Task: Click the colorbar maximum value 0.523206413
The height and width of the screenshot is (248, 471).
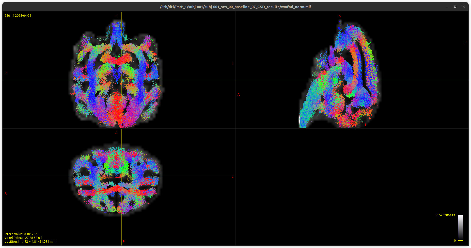Action: (x=445, y=215)
